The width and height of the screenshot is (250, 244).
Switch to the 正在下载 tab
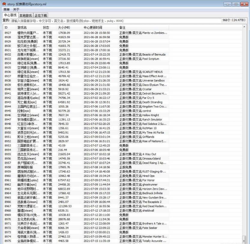click(41, 16)
